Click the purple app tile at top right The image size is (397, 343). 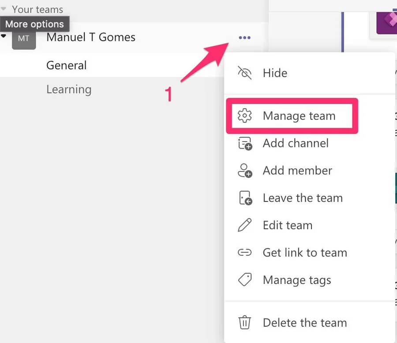386,21
